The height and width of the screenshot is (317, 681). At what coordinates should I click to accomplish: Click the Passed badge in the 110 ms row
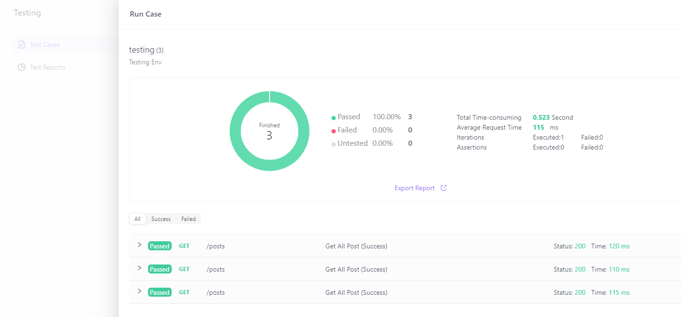159,269
